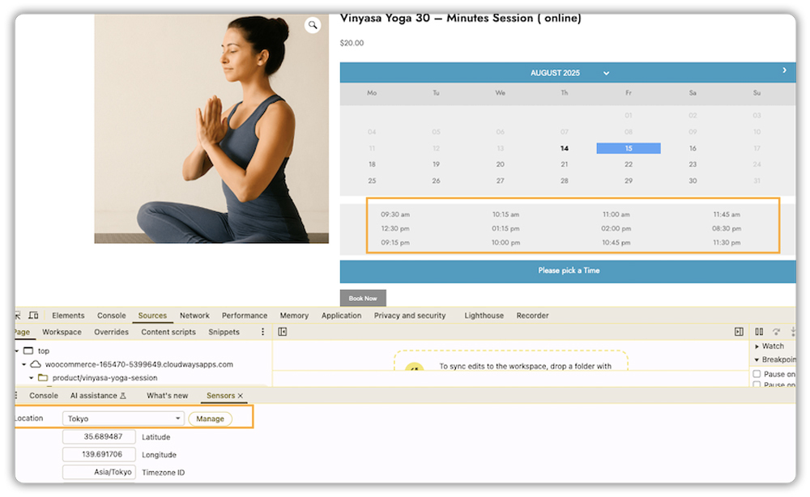Image resolution: width=810 pixels, height=497 pixels.
Task: Select the product/vinyasa-yoga-session folder
Action: [x=104, y=378]
